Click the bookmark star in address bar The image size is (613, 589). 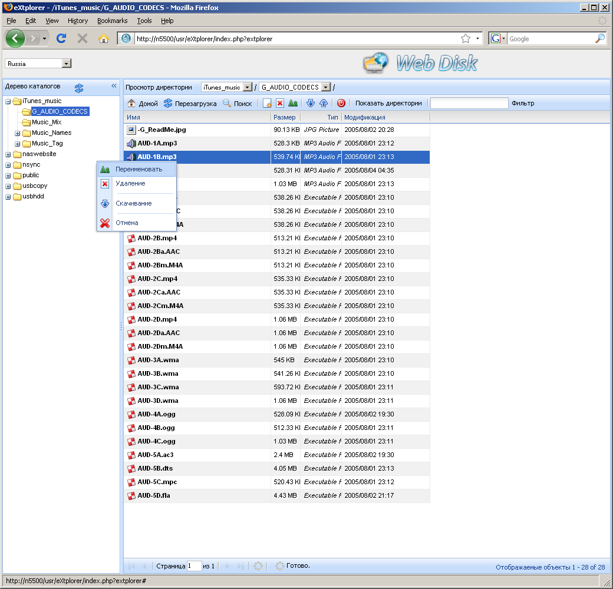coord(465,38)
